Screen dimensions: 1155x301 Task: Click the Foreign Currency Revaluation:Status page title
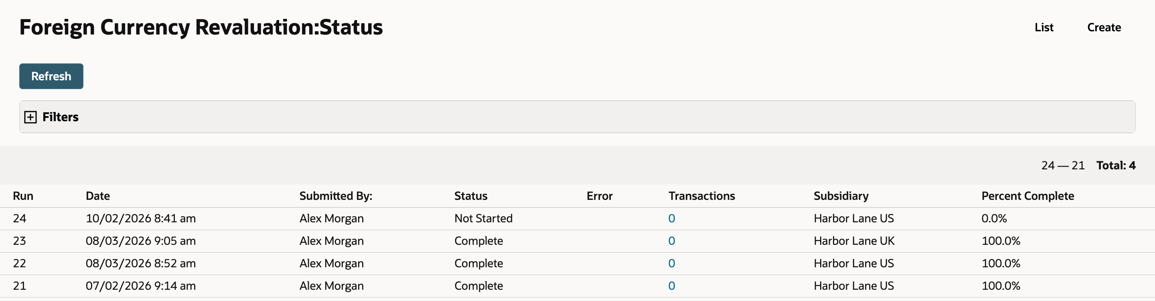click(x=201, y=27)
